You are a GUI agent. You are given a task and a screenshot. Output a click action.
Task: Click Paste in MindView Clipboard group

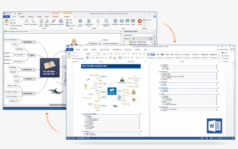7,22
